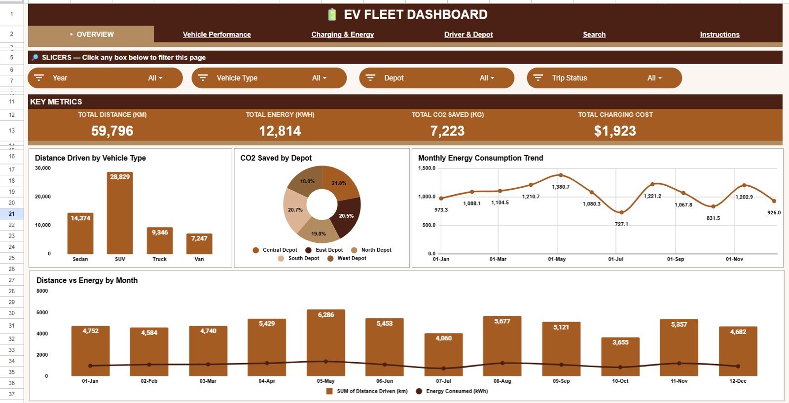Click the North Depot legend entry
Screen dimensions: 789x403
click(371, 250)
